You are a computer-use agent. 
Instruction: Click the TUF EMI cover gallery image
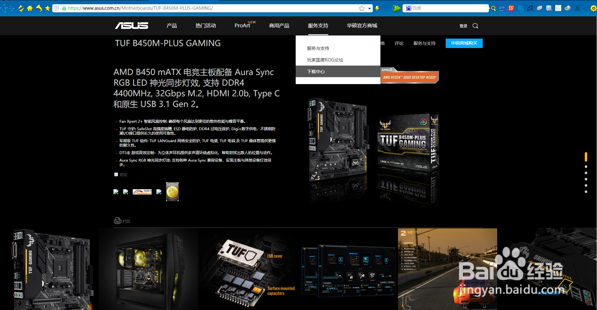pyautogui.click(x=248, y=269)
